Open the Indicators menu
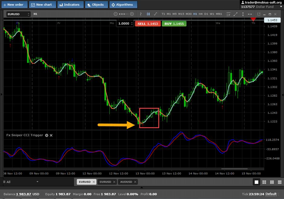 70,5
